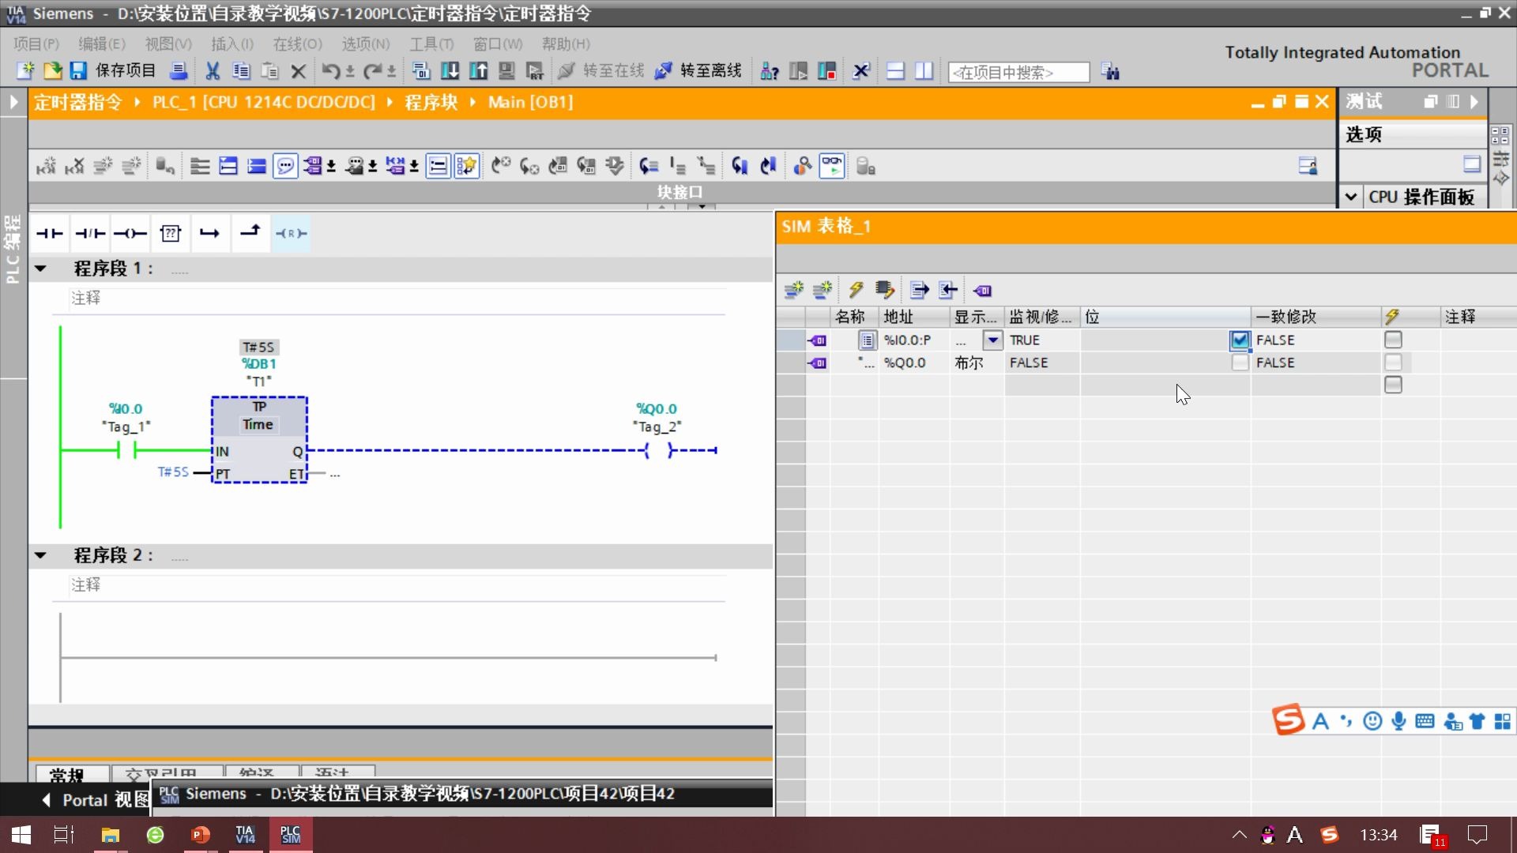
Task: Click the compile icon in main toolbar
Action: point(421,71)
